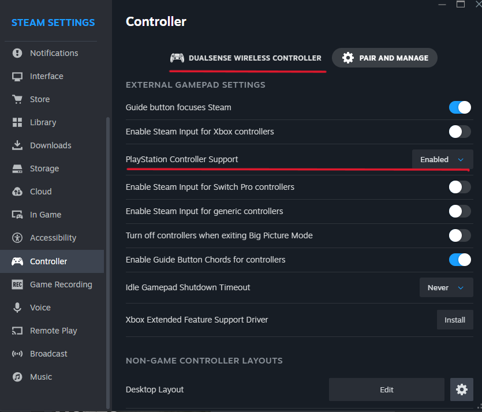Go to Store settings
The image size is (482, 412).
pos(52,99)
